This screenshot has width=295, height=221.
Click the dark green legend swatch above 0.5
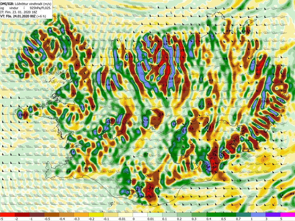pos(229,215)
